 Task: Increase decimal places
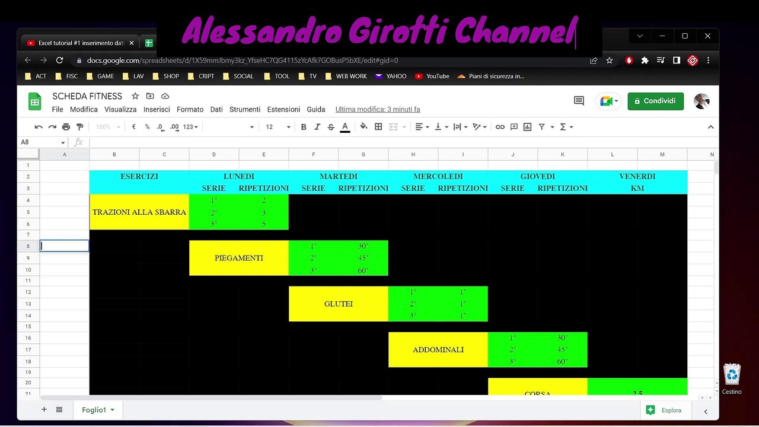[174, 127]
